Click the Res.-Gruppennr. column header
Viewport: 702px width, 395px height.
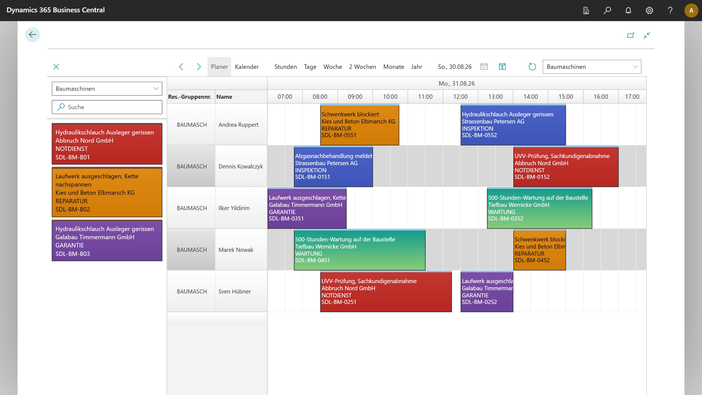(x=191, y=97)
